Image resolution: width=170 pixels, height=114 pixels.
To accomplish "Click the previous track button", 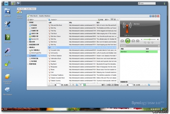I will click(122, 41).
